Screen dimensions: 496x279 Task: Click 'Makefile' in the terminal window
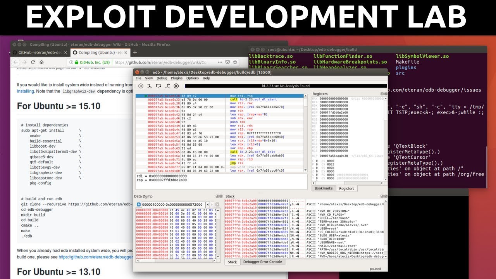(407, 62)
